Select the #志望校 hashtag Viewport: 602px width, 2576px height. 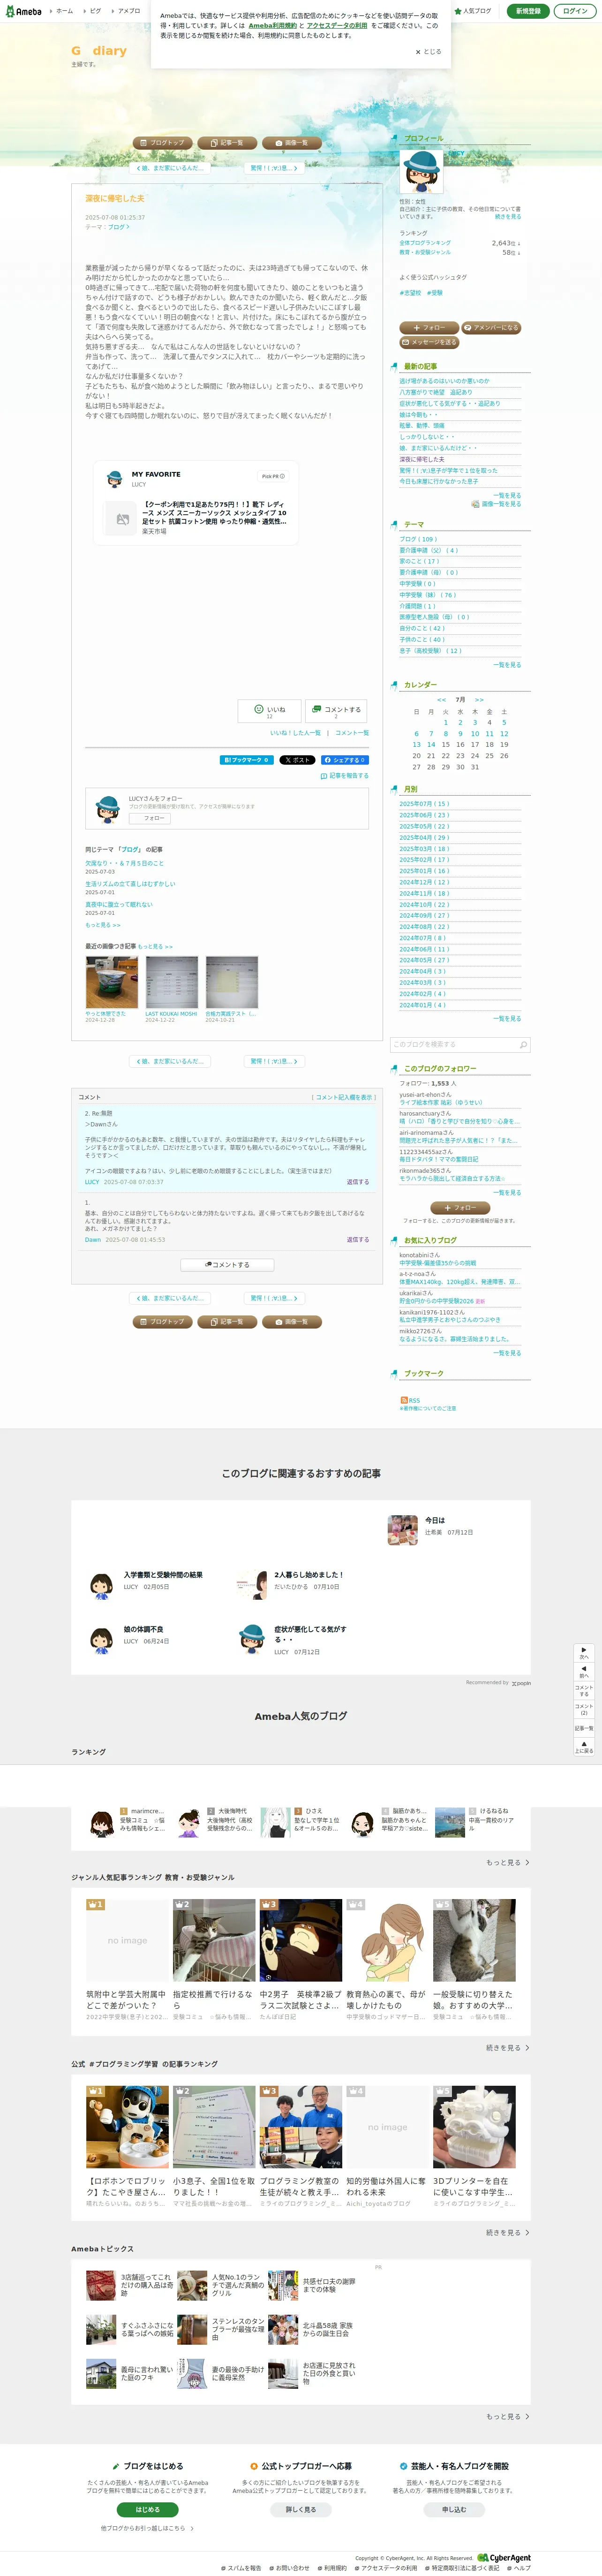pos(410,293)
